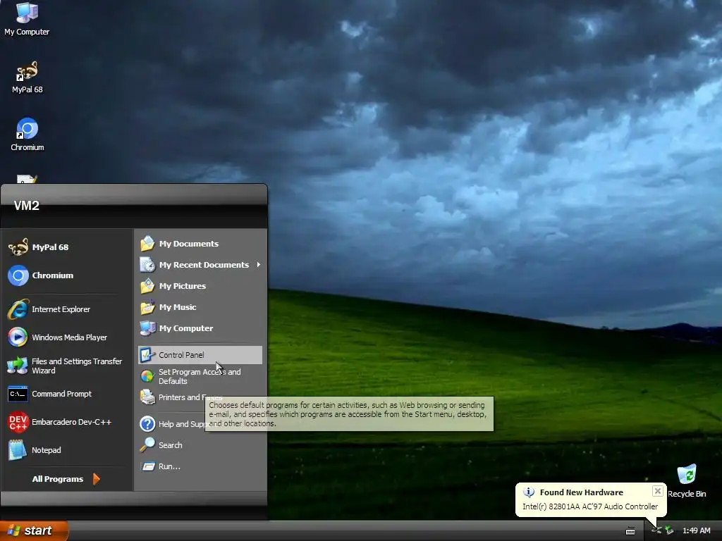Click the 1:49 AM taskbar clock
Image resolution: width=722 pixels, height=541 pixels.
[696, 530]
